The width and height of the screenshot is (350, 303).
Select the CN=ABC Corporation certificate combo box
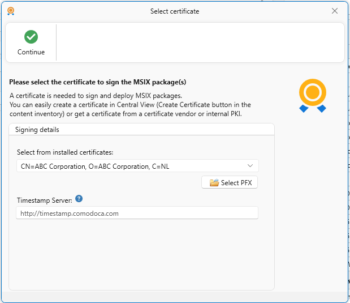click(130, 166)
